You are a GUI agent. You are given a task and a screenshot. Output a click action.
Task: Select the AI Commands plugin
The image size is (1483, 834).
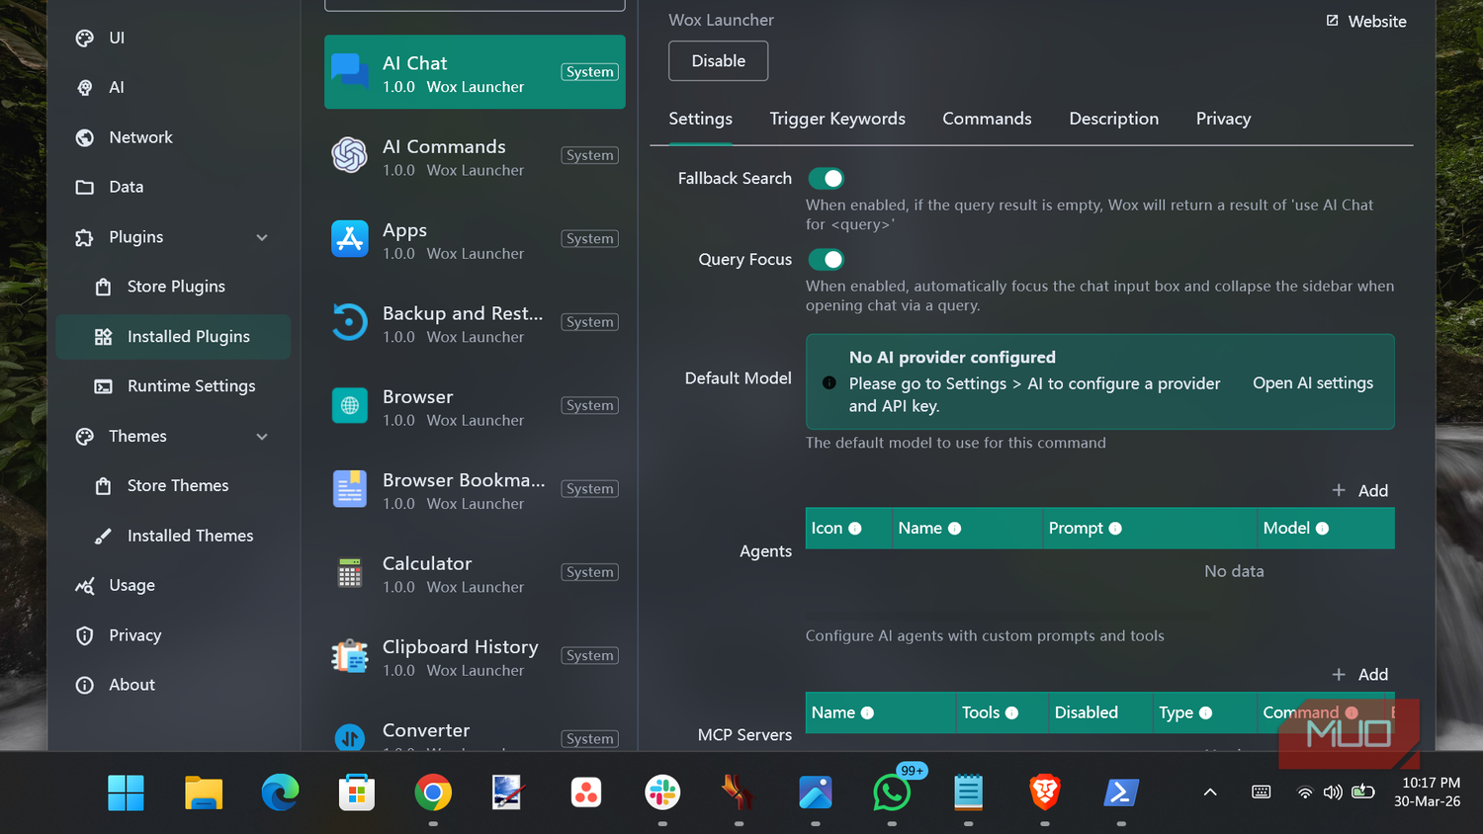[x=475, y=156]
